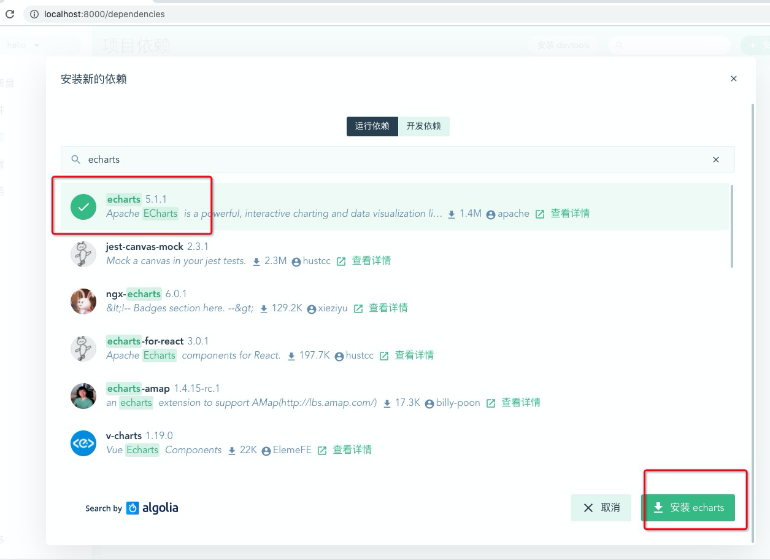
Task: Click the download icon next to 197.7K
Action: [x=292, y=356]
